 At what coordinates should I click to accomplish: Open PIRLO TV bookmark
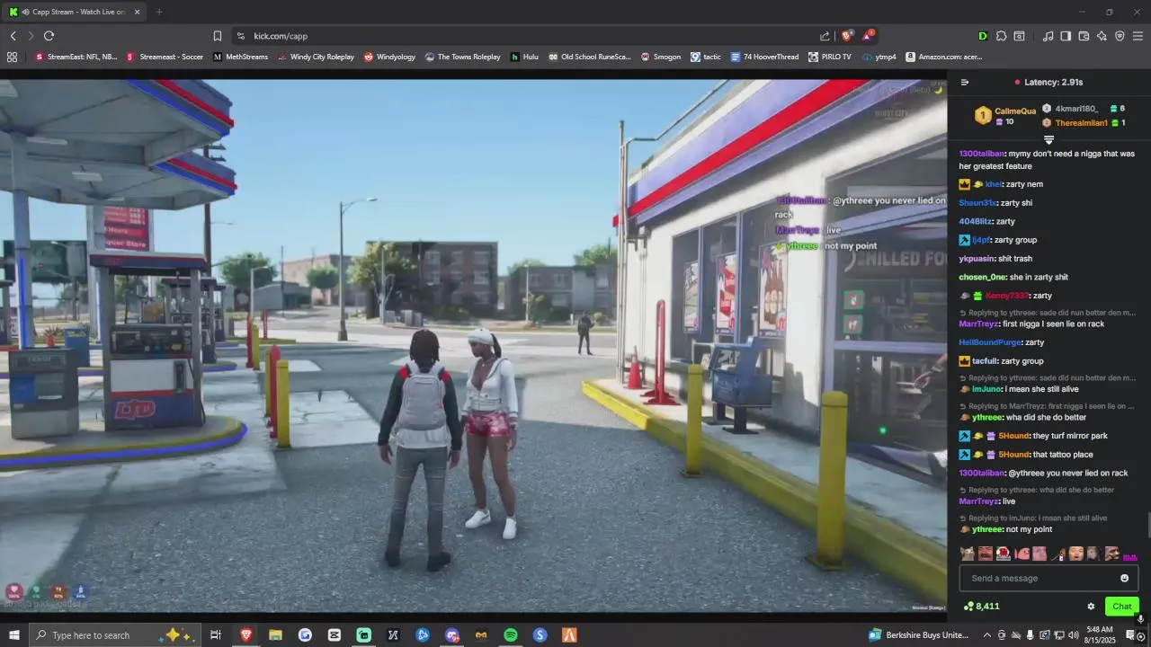[829, 57]
